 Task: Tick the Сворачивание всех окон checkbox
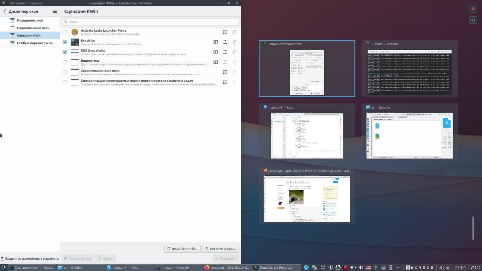pos(65,72)
